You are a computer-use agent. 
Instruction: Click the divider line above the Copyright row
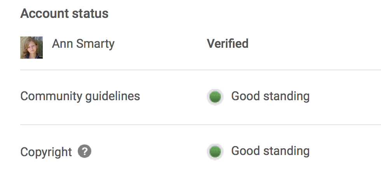tap(201, 125)
